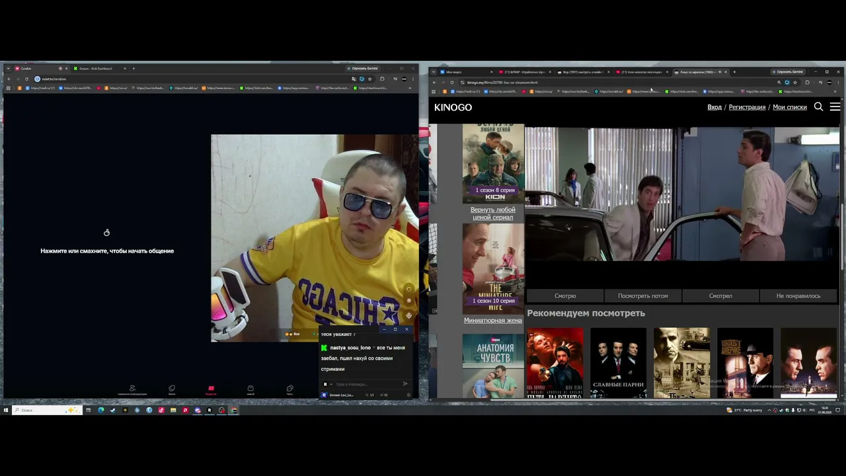The image size is (846, 476).
Task: Open the tab search dropdown in the KINOGO window
Action: point(433,72)
